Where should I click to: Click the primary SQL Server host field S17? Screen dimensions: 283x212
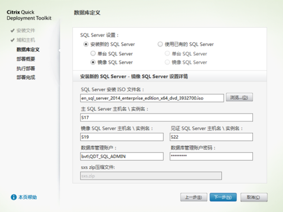click(x=166, y=118)
